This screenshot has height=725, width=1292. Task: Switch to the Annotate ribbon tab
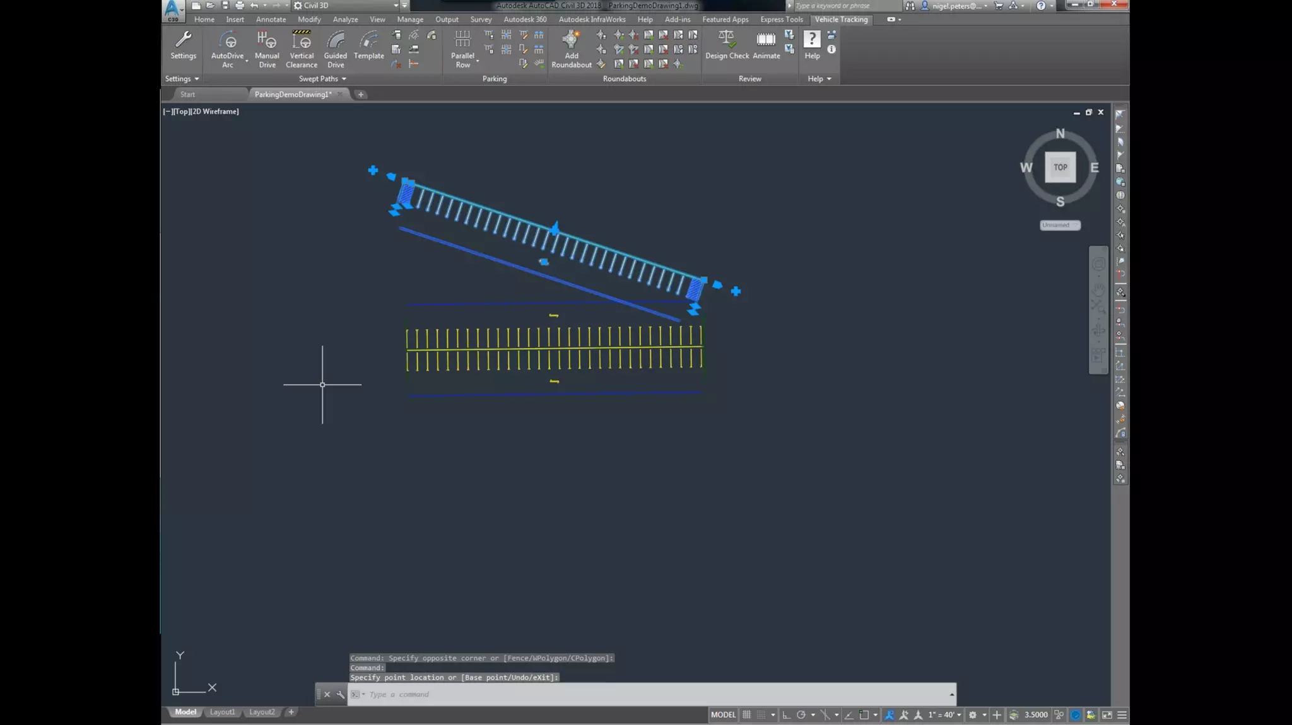click(271, 20)
